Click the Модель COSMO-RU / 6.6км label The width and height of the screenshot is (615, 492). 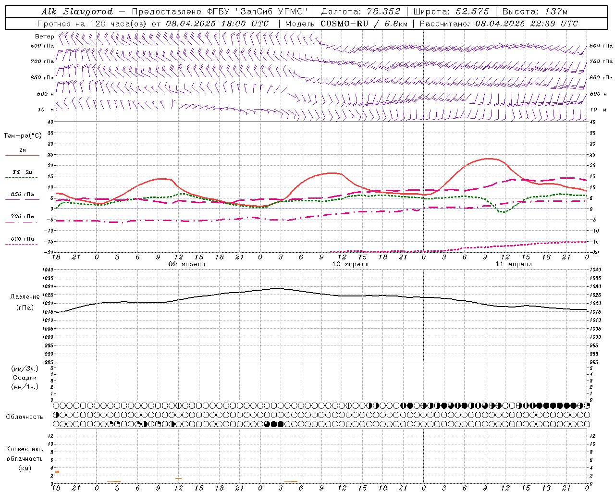tap(346, 24)
